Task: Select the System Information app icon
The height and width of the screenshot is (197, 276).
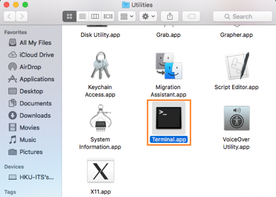Action: (x=100, y=118)
